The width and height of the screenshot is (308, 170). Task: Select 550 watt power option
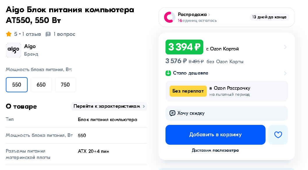(17, 85)
